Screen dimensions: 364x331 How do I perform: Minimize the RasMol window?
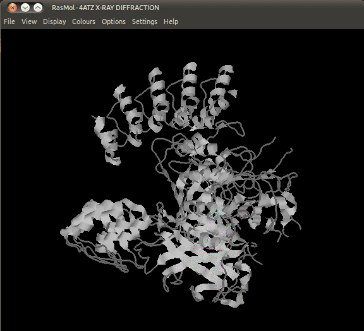[25, 8]
